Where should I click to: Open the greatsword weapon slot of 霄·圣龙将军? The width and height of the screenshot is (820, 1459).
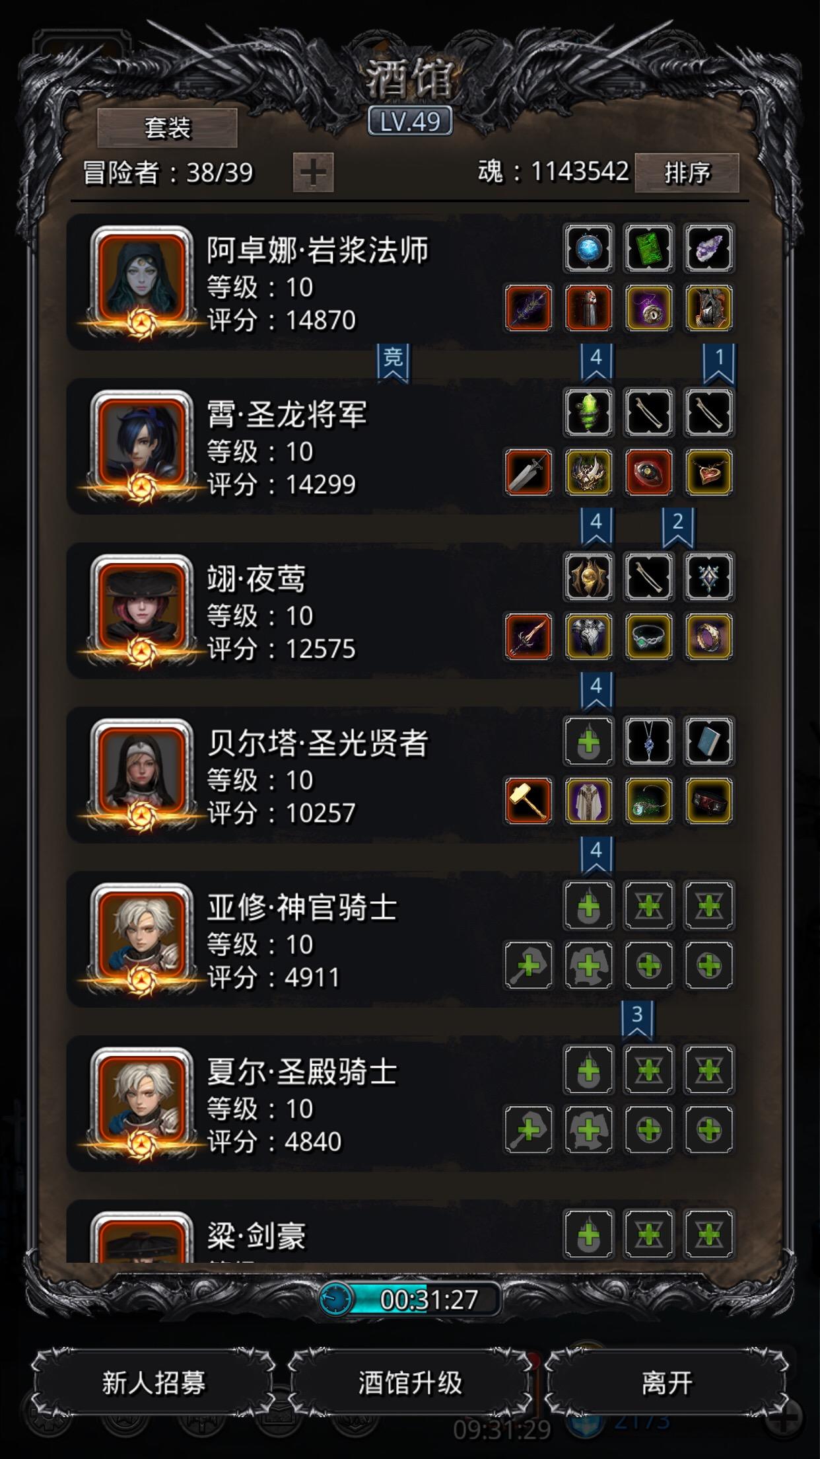(528, 472)
